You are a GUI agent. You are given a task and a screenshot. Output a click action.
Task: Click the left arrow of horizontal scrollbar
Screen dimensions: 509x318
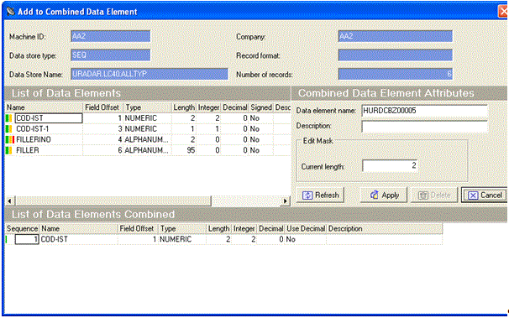[x=10, y=201]
